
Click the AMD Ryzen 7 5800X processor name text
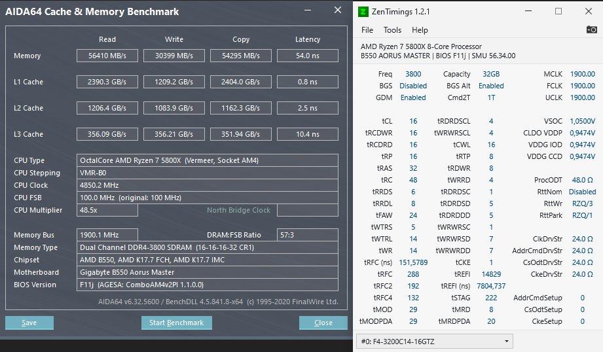[x=421, y=46]
